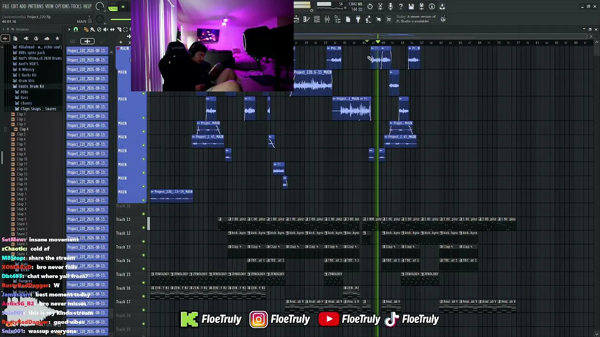Screen dimensions: 600x337
Task: Click the globe news icon beside update notice
Action: (443, 19)
